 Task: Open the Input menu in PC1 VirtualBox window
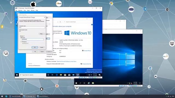(x=28, y=10)
